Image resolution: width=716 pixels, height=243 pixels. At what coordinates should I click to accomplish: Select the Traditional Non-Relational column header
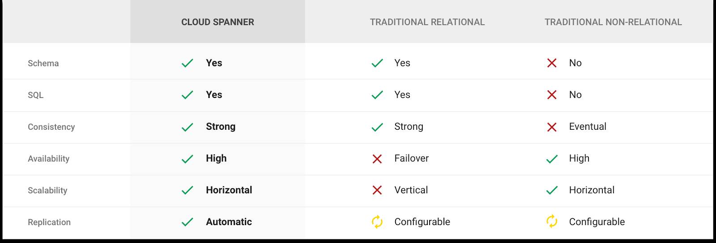613,22
